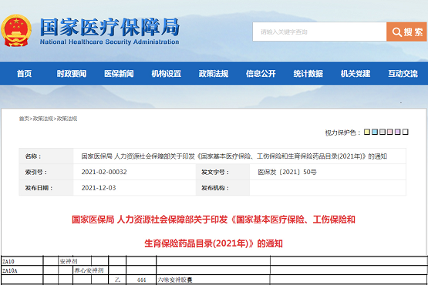Select the purple eye-protection color swatch
This screenshot has height=285, width=428.
398,132
